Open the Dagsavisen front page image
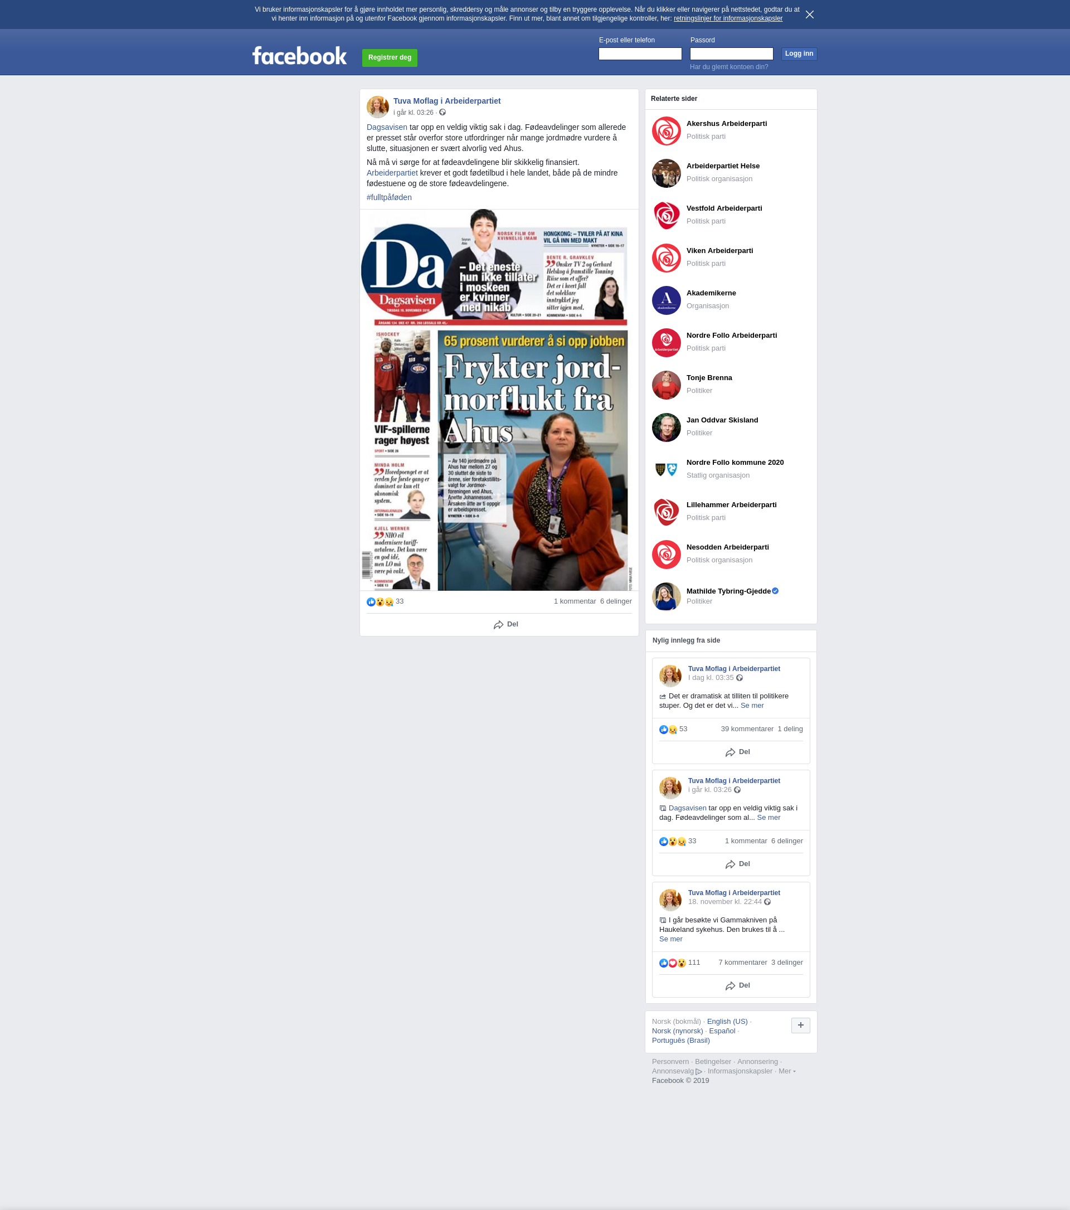This screenshot has height=1210, width=1070. tap(499, 400)
